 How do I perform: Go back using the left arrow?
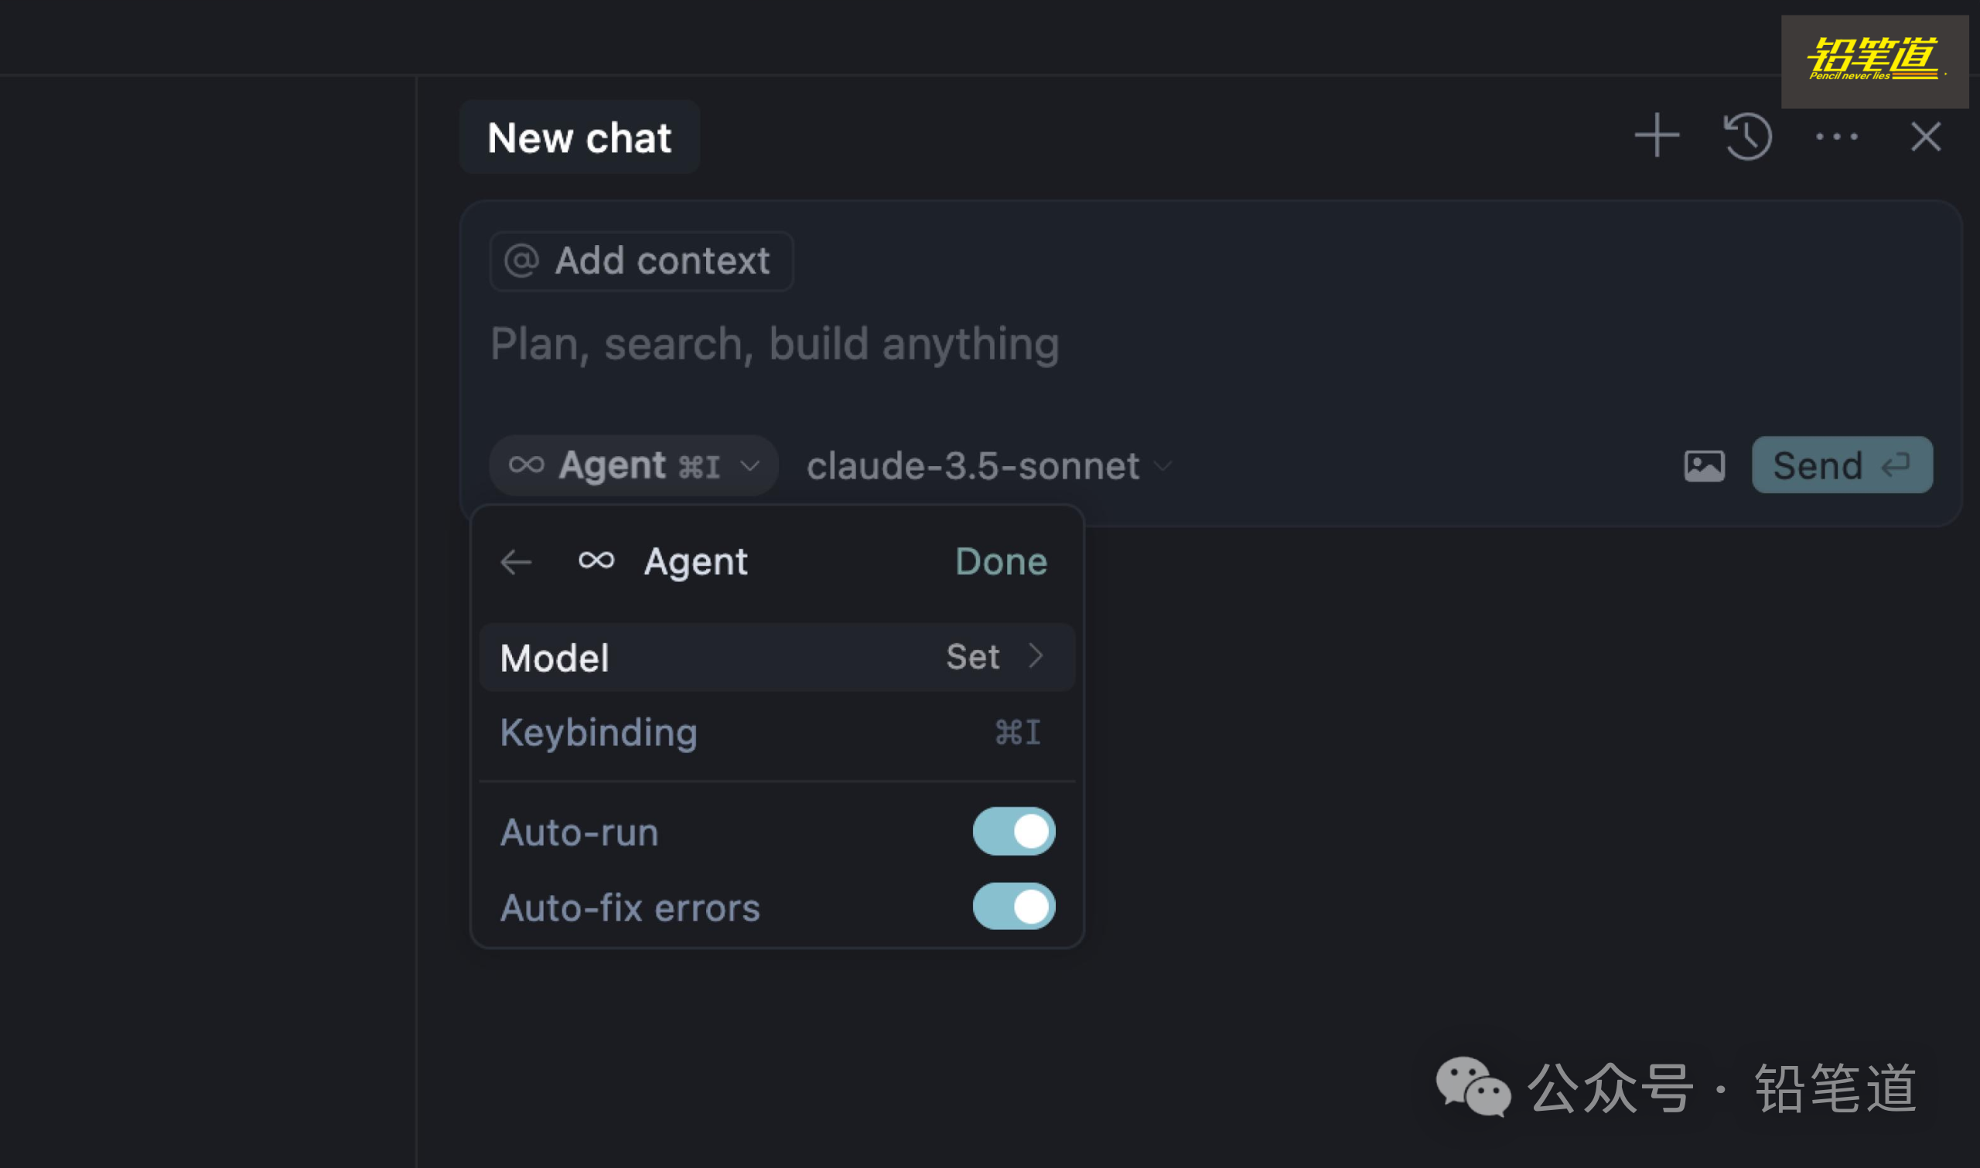pos(517,562)
